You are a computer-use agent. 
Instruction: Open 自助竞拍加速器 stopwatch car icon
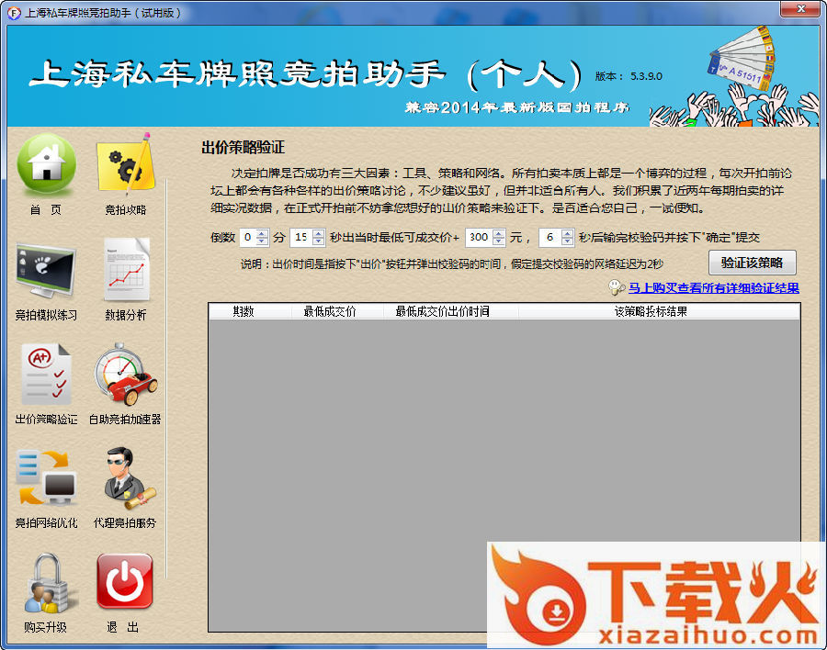point(125,376)
